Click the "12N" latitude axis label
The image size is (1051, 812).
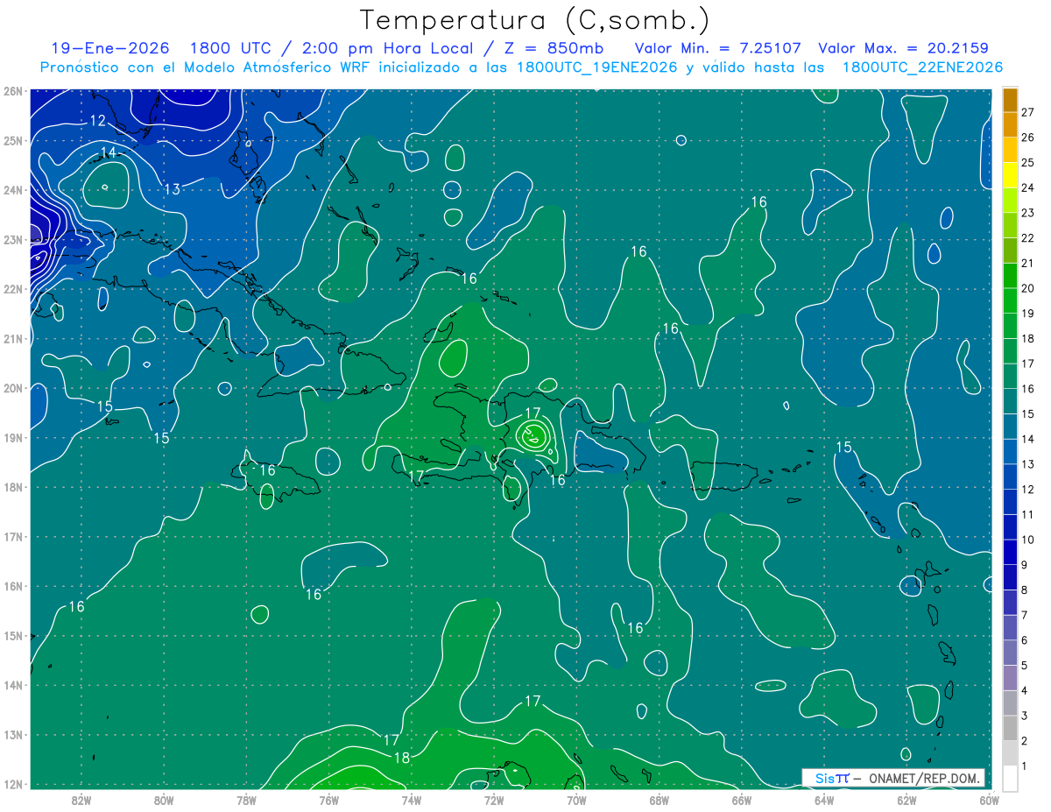[12, 784]
